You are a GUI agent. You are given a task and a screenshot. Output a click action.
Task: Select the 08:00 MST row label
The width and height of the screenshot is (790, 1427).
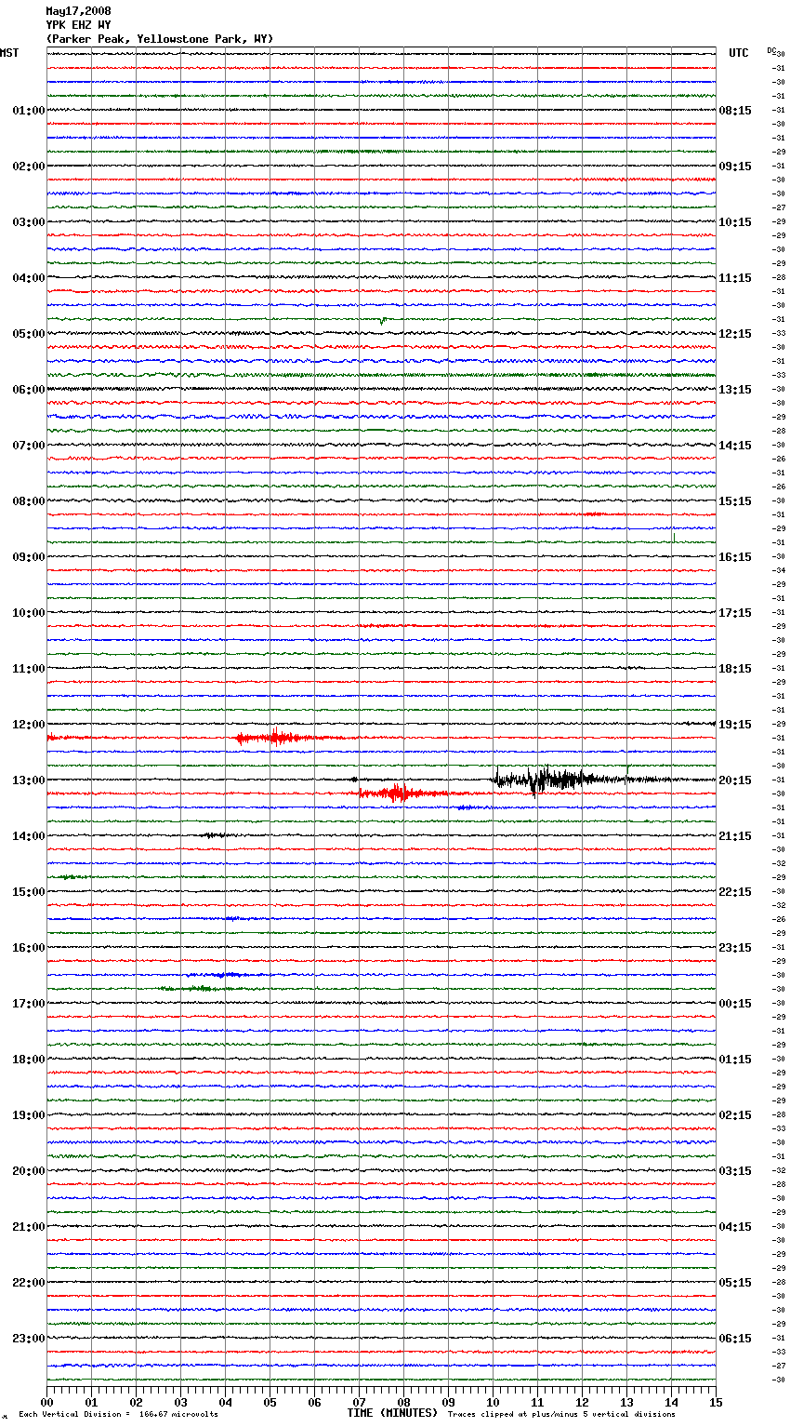29,501
